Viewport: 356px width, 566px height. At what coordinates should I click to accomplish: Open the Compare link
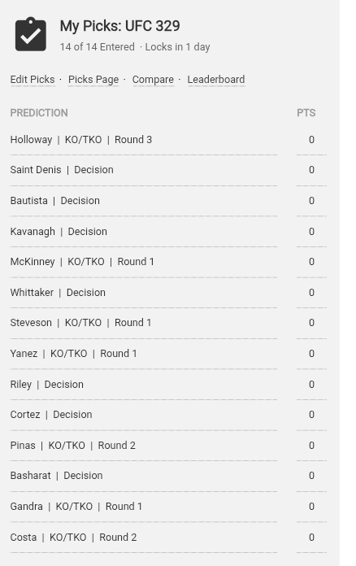(x=153, y=80)
